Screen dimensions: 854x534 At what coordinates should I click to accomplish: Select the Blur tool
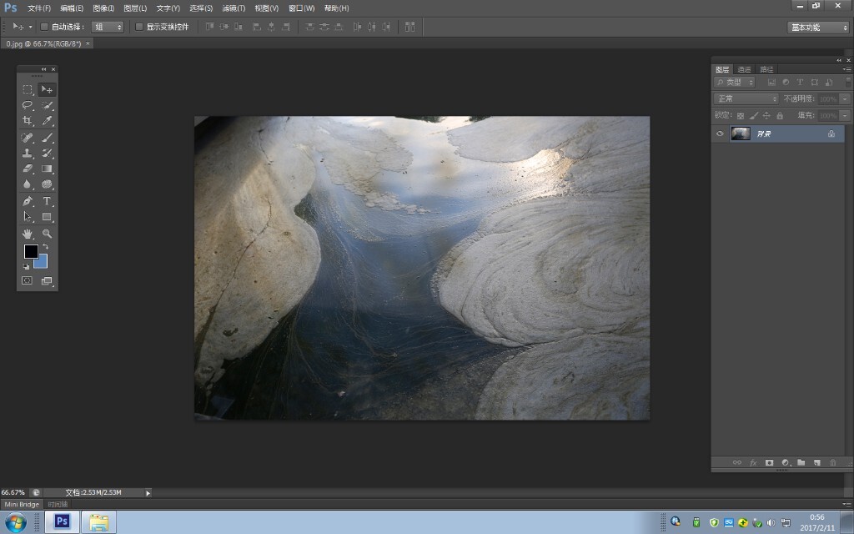pos(28,184)
